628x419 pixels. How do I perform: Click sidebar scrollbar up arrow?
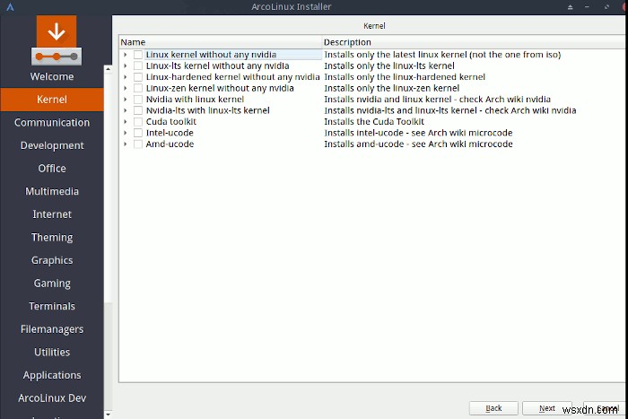(108, 69)
